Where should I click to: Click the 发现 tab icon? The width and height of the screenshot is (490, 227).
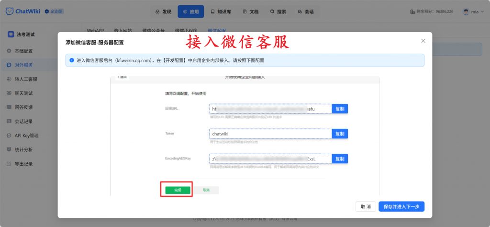(157, 12)
